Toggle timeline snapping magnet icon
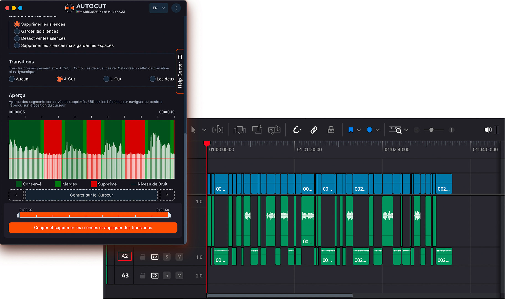The image size is (505, 299). 297,130
